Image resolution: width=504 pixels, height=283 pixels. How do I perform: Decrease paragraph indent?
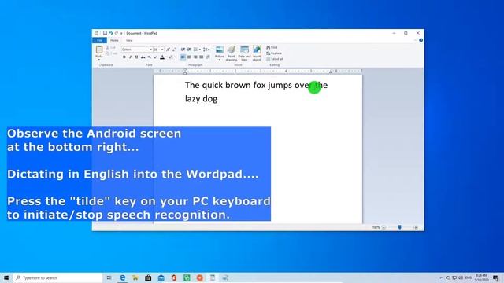(x=183, y=50)
